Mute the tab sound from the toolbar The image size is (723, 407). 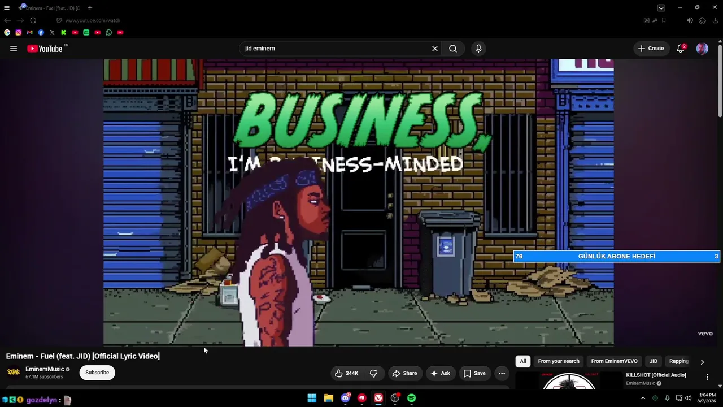pos(690,20)
